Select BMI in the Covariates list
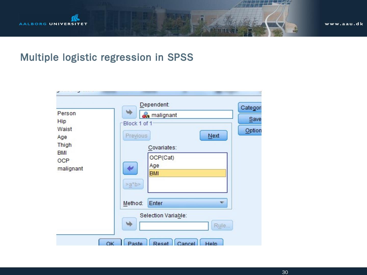Image resolution: width=367 pixels, height=275 pixels. click(187, 173)
